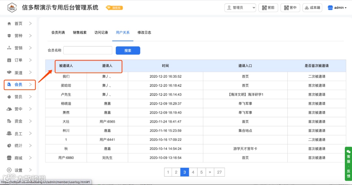Click current pagination page 3
The image size is (352, 185).
click(x=184, y=172)
